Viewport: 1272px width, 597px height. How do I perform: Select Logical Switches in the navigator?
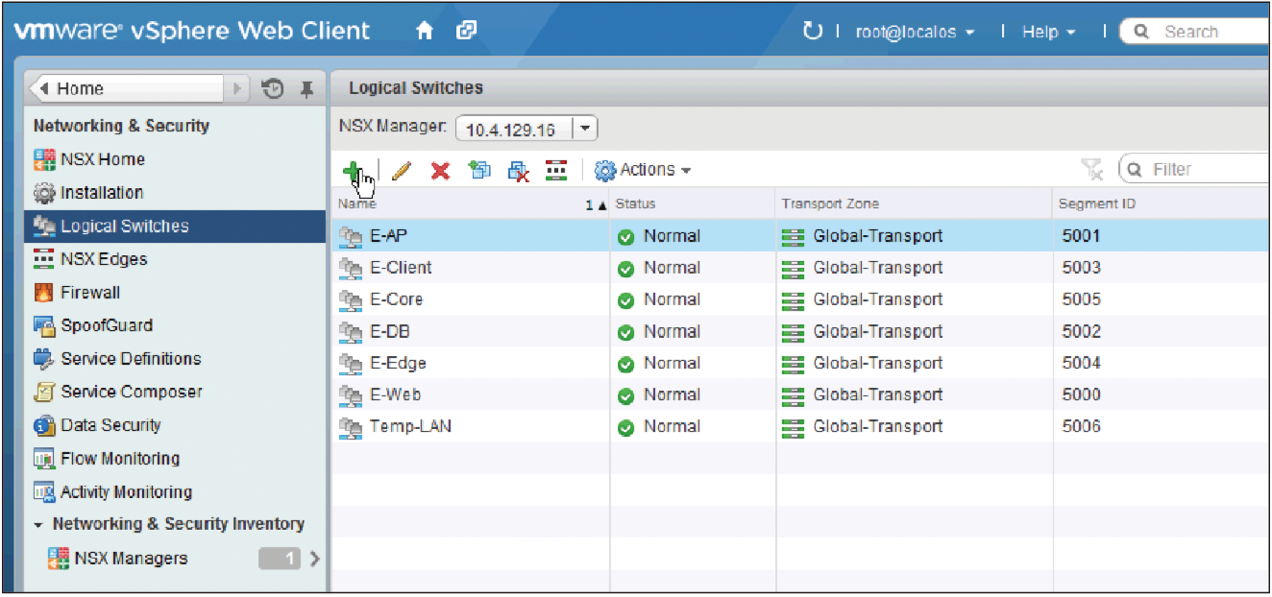(174, 227)
